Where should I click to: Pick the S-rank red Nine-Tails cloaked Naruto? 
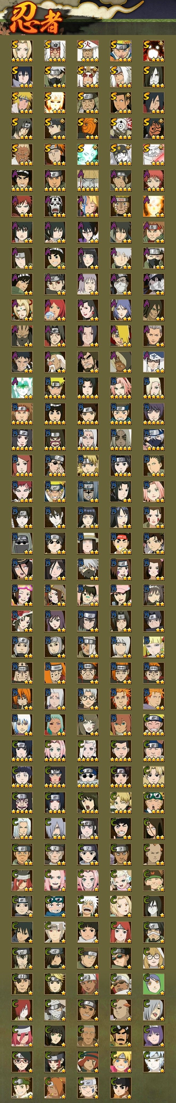pos(153,51)
